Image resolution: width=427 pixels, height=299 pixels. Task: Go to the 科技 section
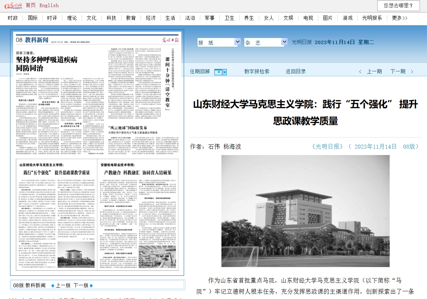click(111, 18)
